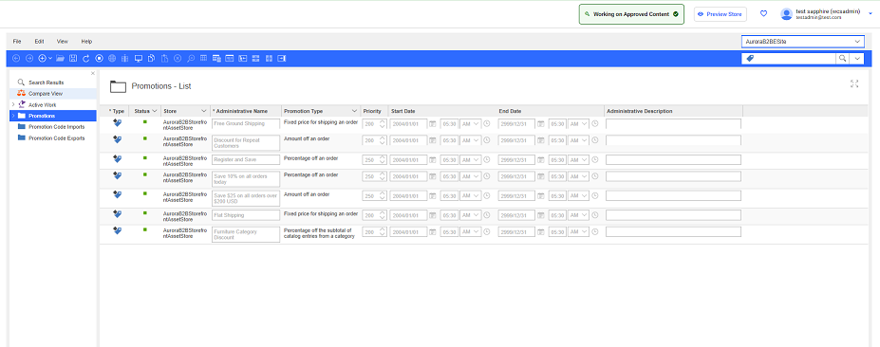This screenshot has width=880, height=347.
Task: Open the Create New dropdown arrow
Action: click(x=50, y=58)
